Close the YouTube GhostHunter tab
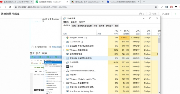The height and width of the screenshot is (94, 180). pyautogui.click(x=32, y=2)
